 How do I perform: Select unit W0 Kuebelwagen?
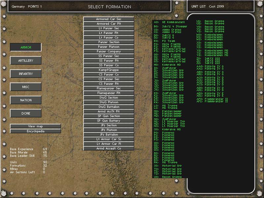tap(210, 35)
